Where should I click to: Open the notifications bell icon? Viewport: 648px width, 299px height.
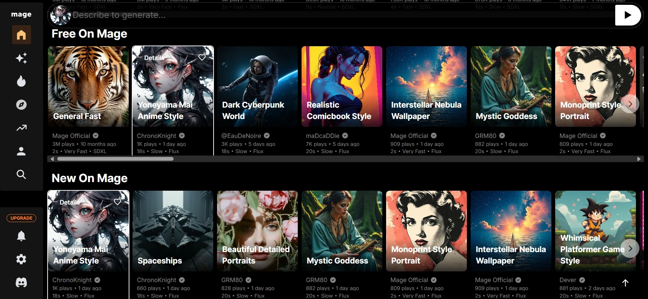point(21,236)
